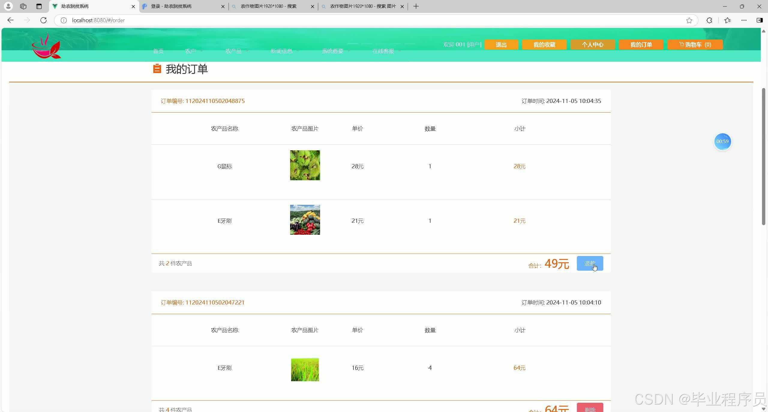This screenshot has height=412, width=768.
Task: Click the G鼠标 product name
Action: tap(225, 166)
